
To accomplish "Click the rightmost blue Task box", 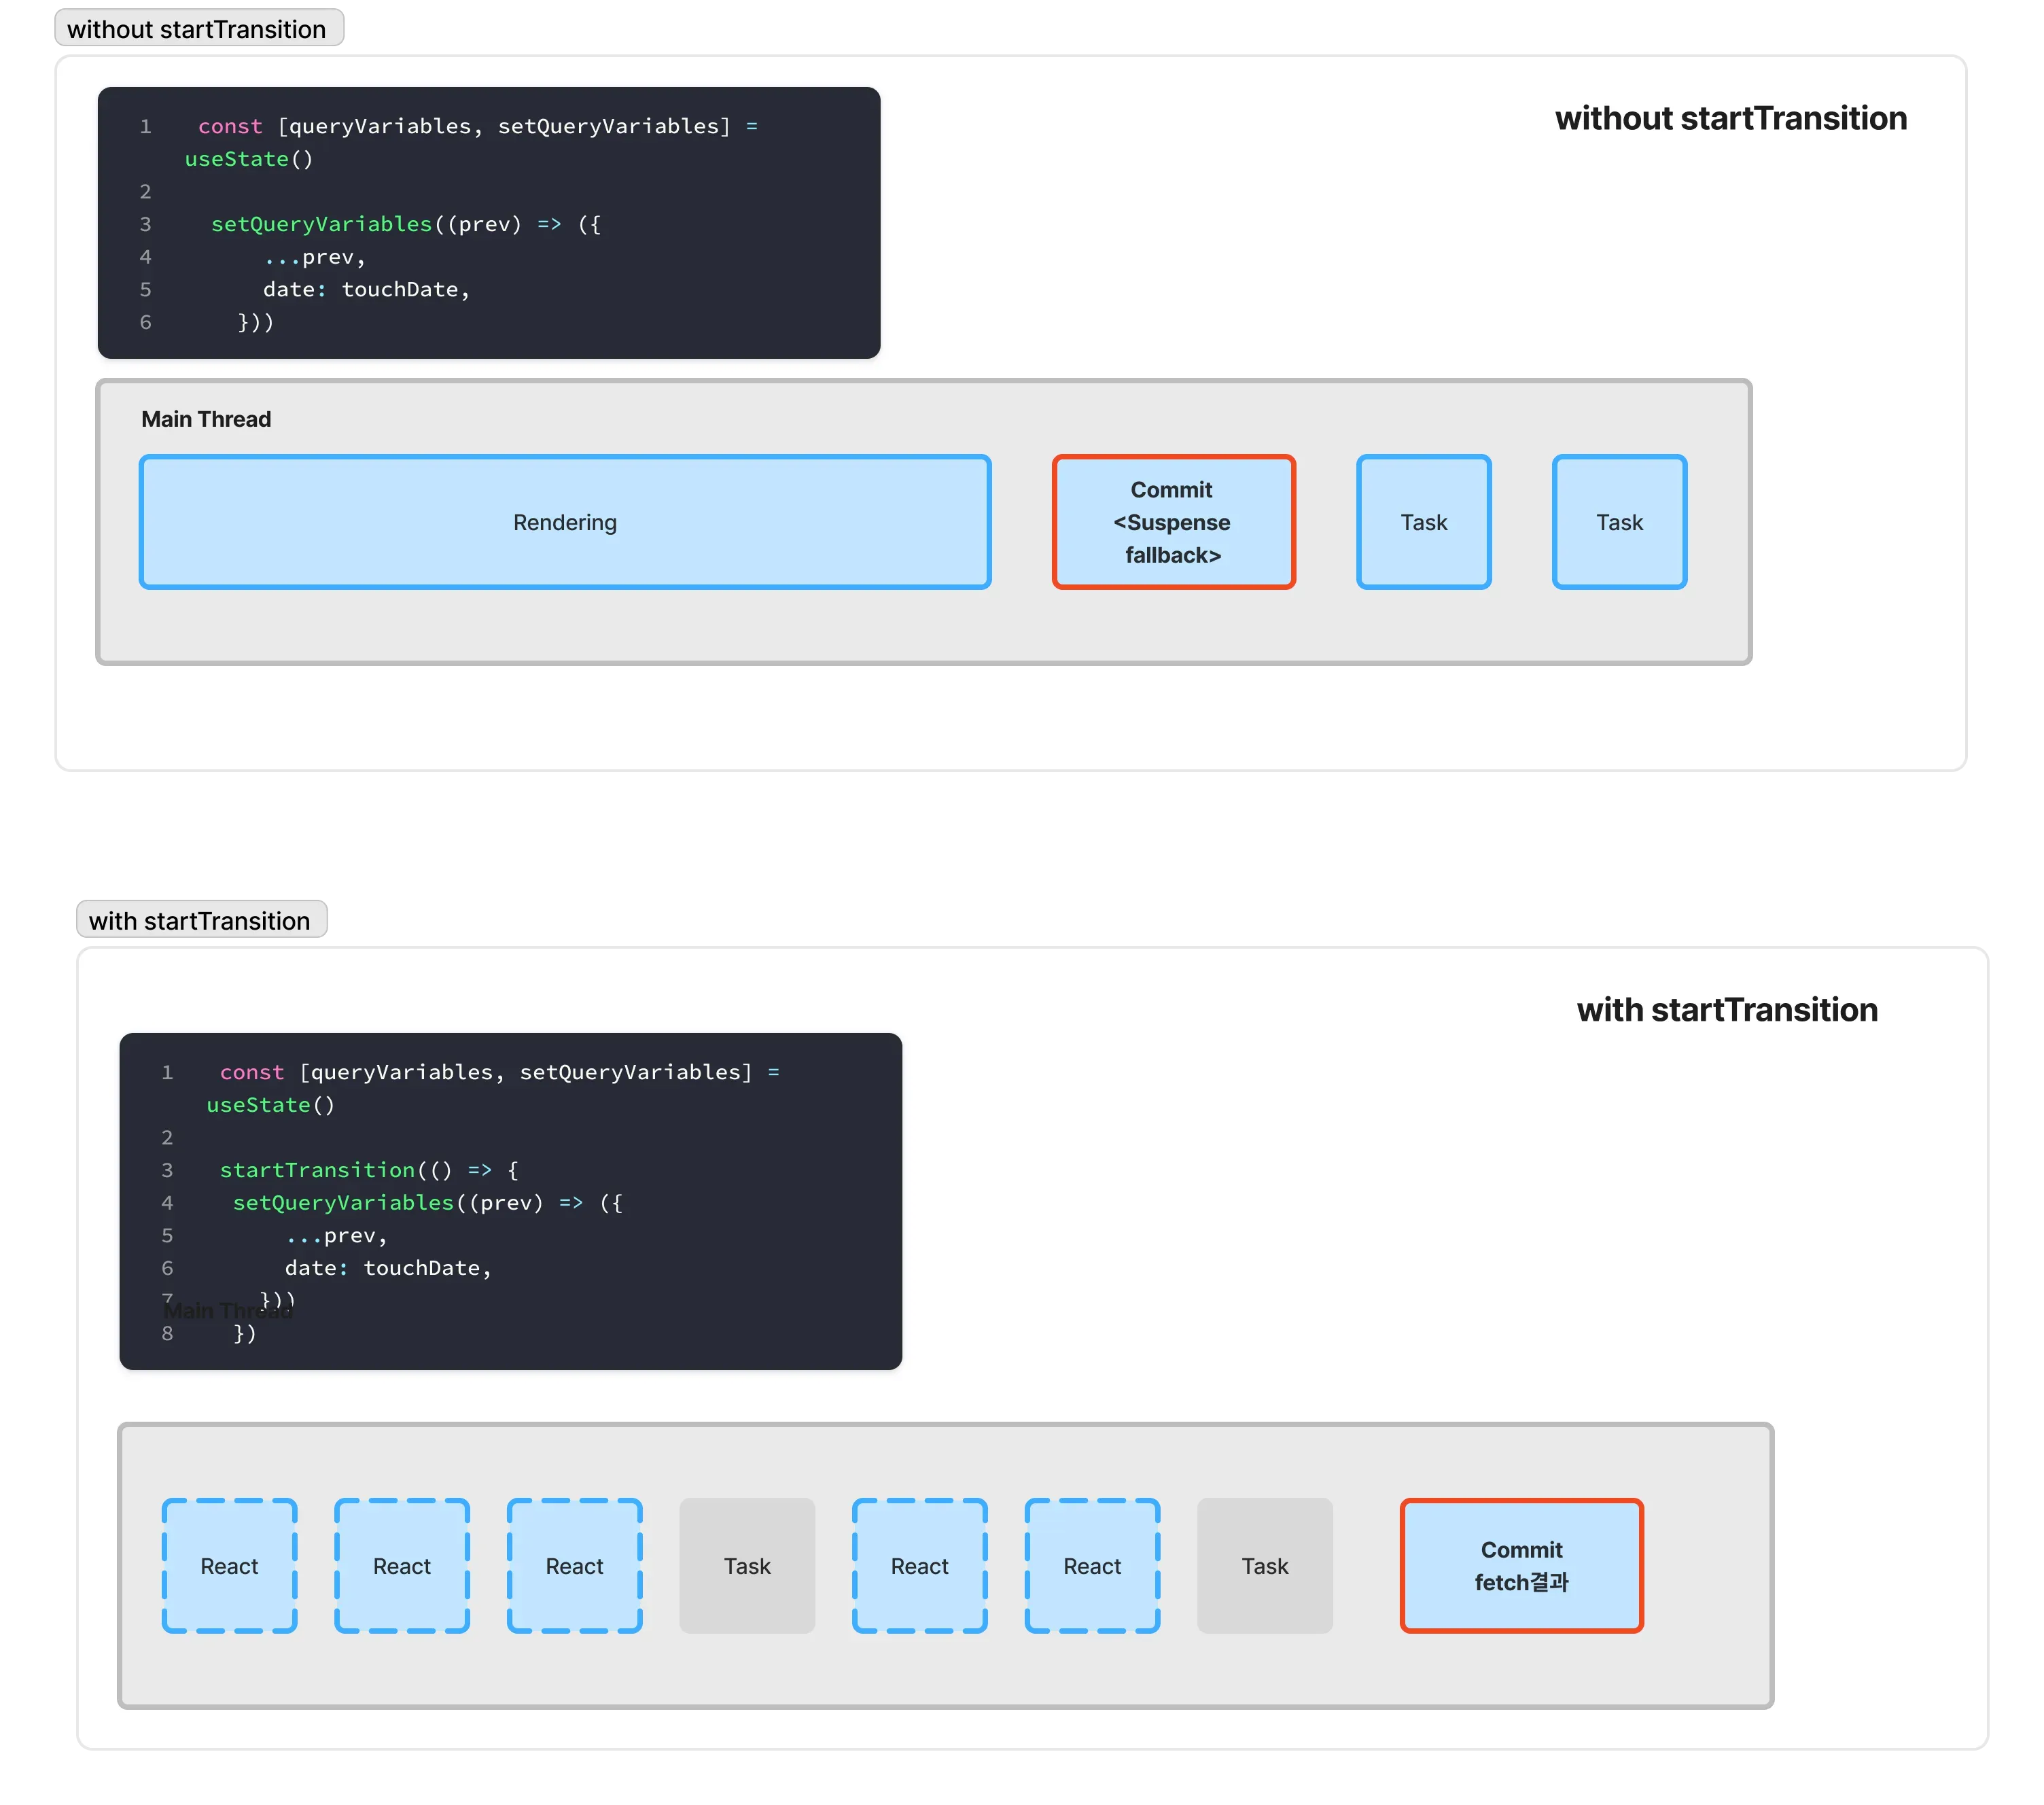I will (1619, 522).
